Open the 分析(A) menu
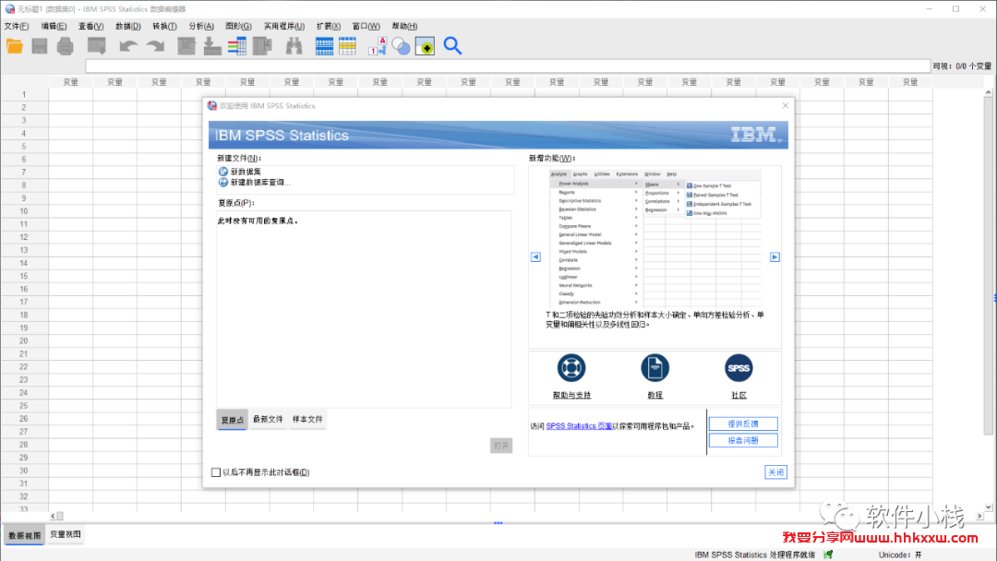This screenshot has height=561, width=997. coord(201,26)
